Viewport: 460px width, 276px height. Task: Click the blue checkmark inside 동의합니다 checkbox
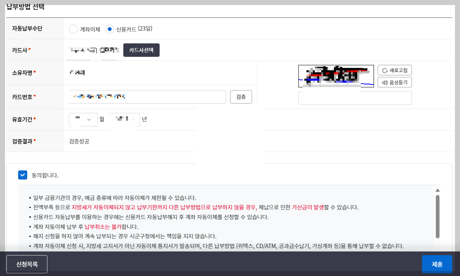[x=23, y=175]
